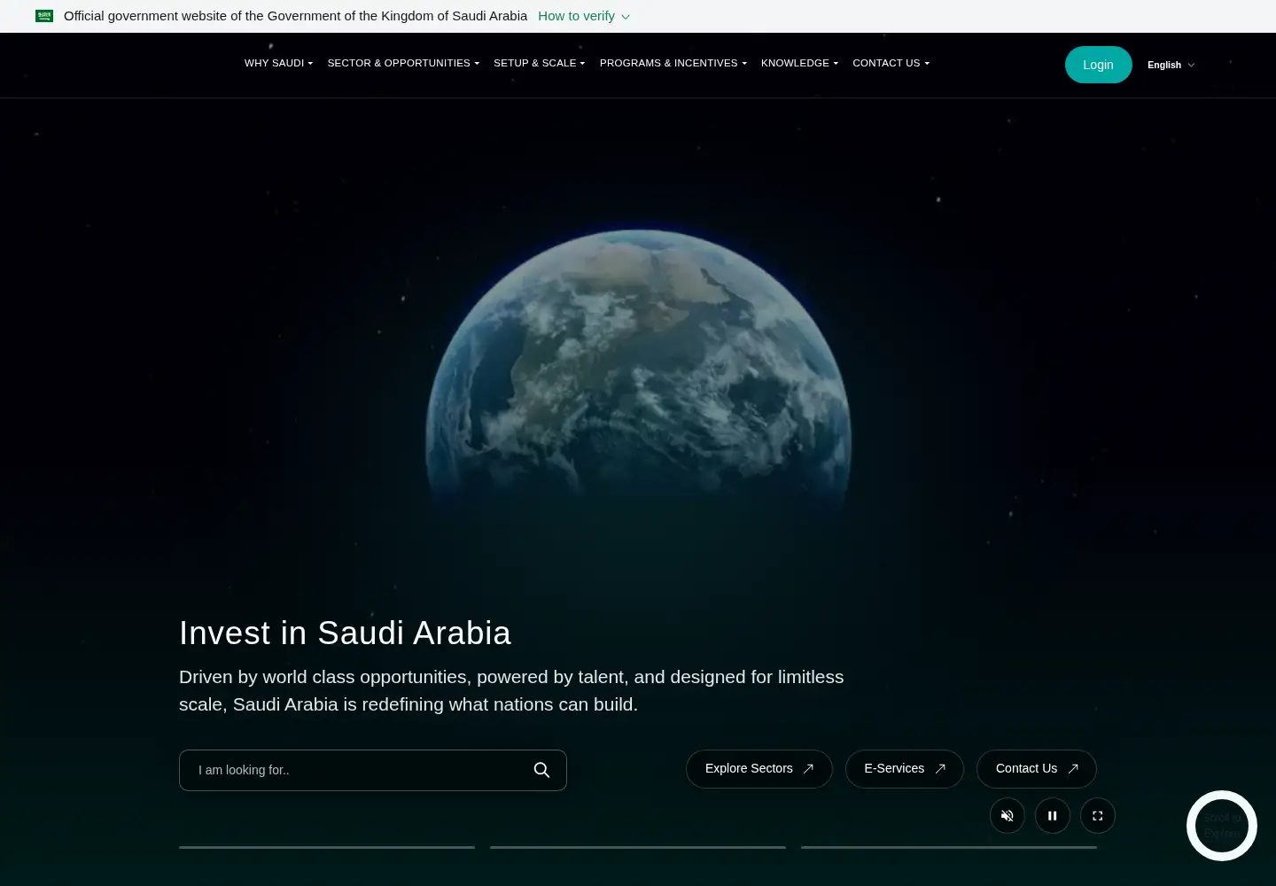
Task: Open the Knowledge menu
Action: click(799, 63)
